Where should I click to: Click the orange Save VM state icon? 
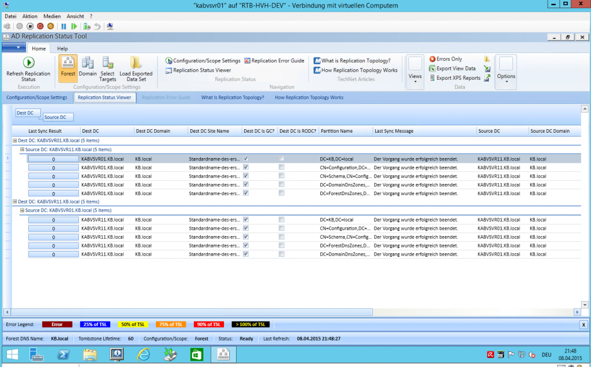51,27
